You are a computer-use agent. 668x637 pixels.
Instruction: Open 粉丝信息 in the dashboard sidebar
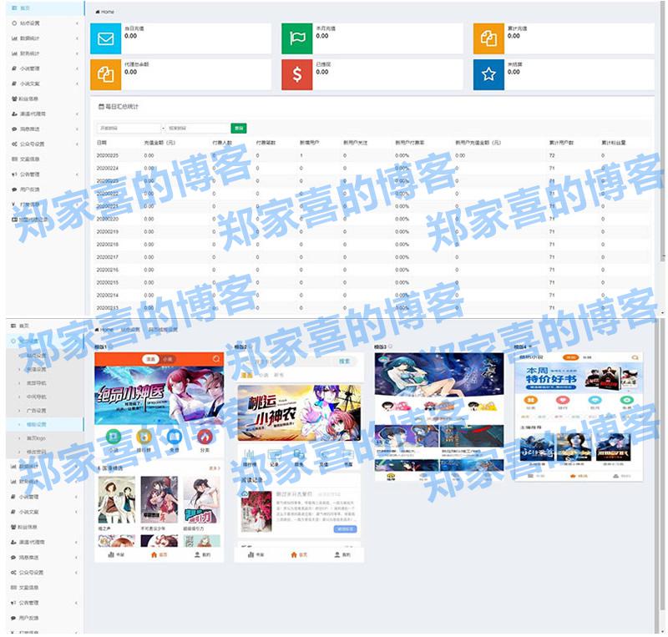45,99
